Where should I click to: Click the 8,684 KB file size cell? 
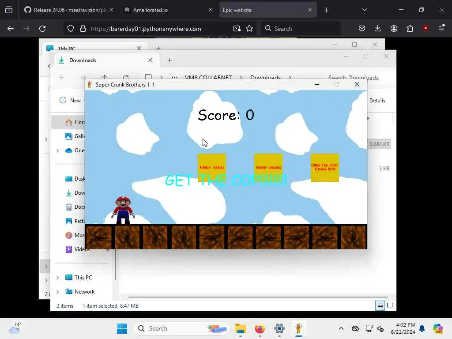(379, 144)
